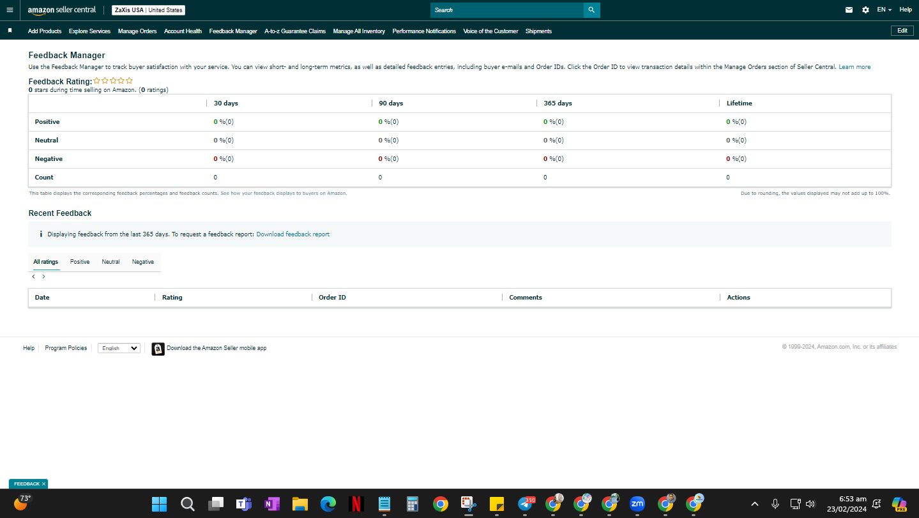
Task: Select the All ratings tab
Action: [x=46, y=262]
